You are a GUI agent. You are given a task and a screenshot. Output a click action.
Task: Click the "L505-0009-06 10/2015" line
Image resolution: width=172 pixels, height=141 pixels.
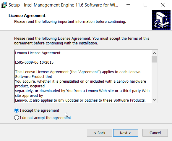tap(34, 63)
